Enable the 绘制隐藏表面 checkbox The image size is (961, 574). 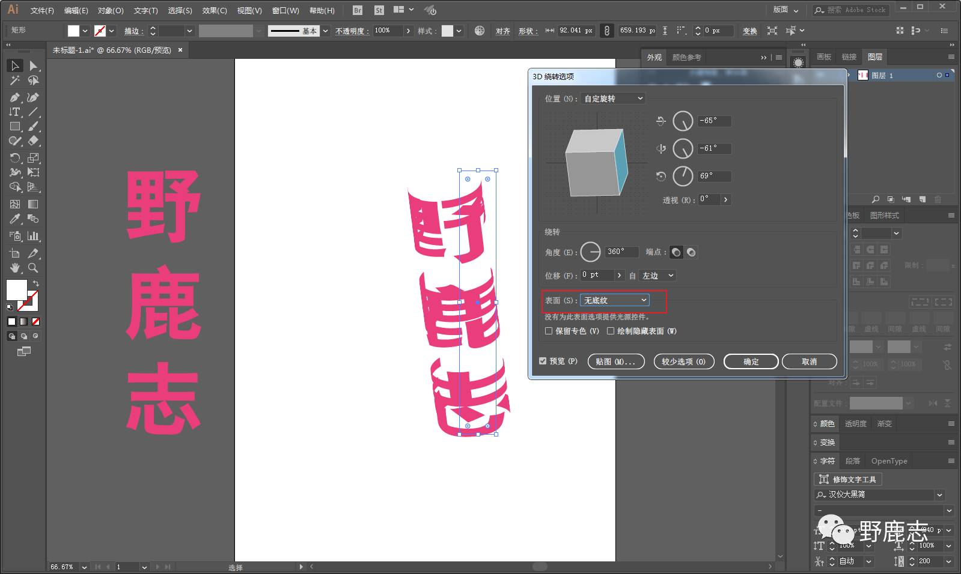(611, 331)
